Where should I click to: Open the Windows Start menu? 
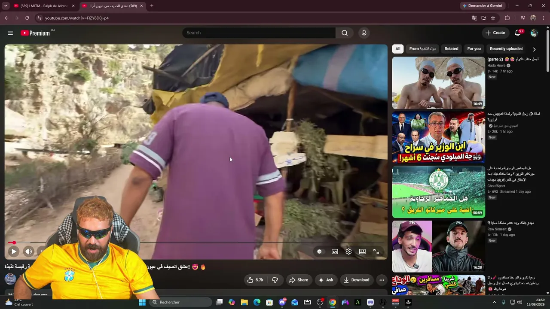coord(142,302)
